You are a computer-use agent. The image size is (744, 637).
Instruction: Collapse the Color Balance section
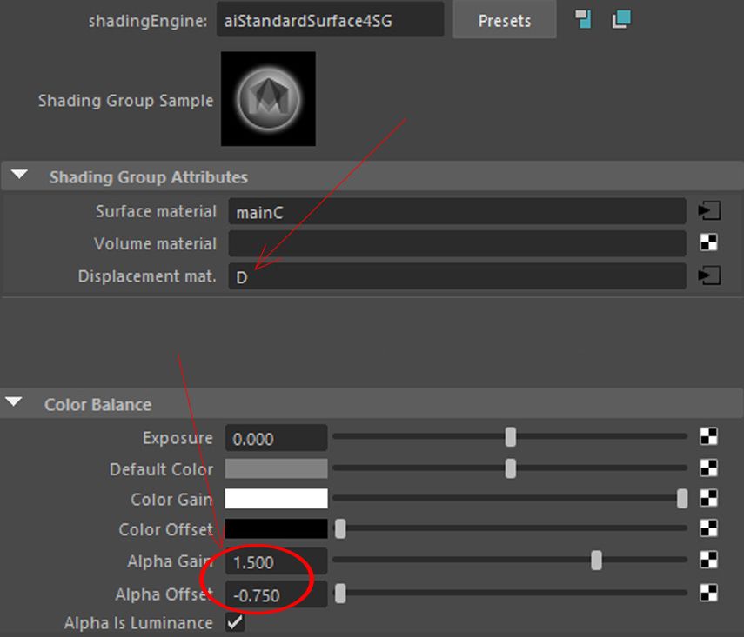click(15, 403)
